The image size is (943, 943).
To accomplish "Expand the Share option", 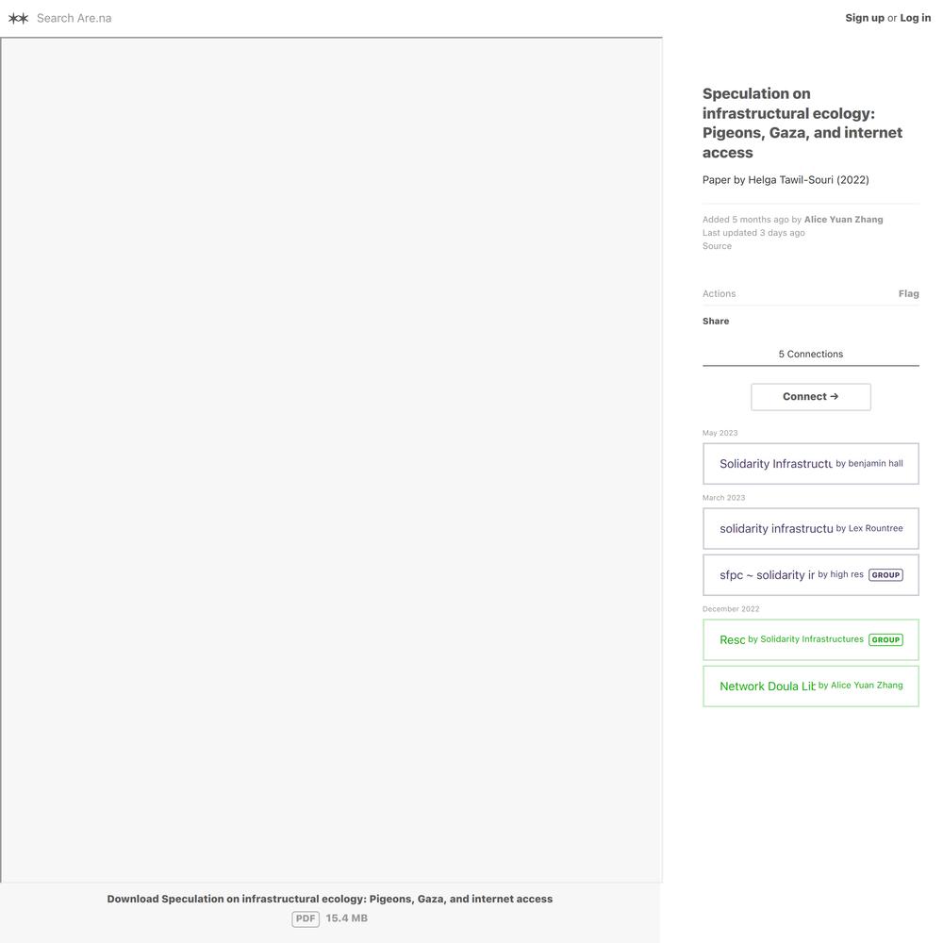I will point(716,322).
